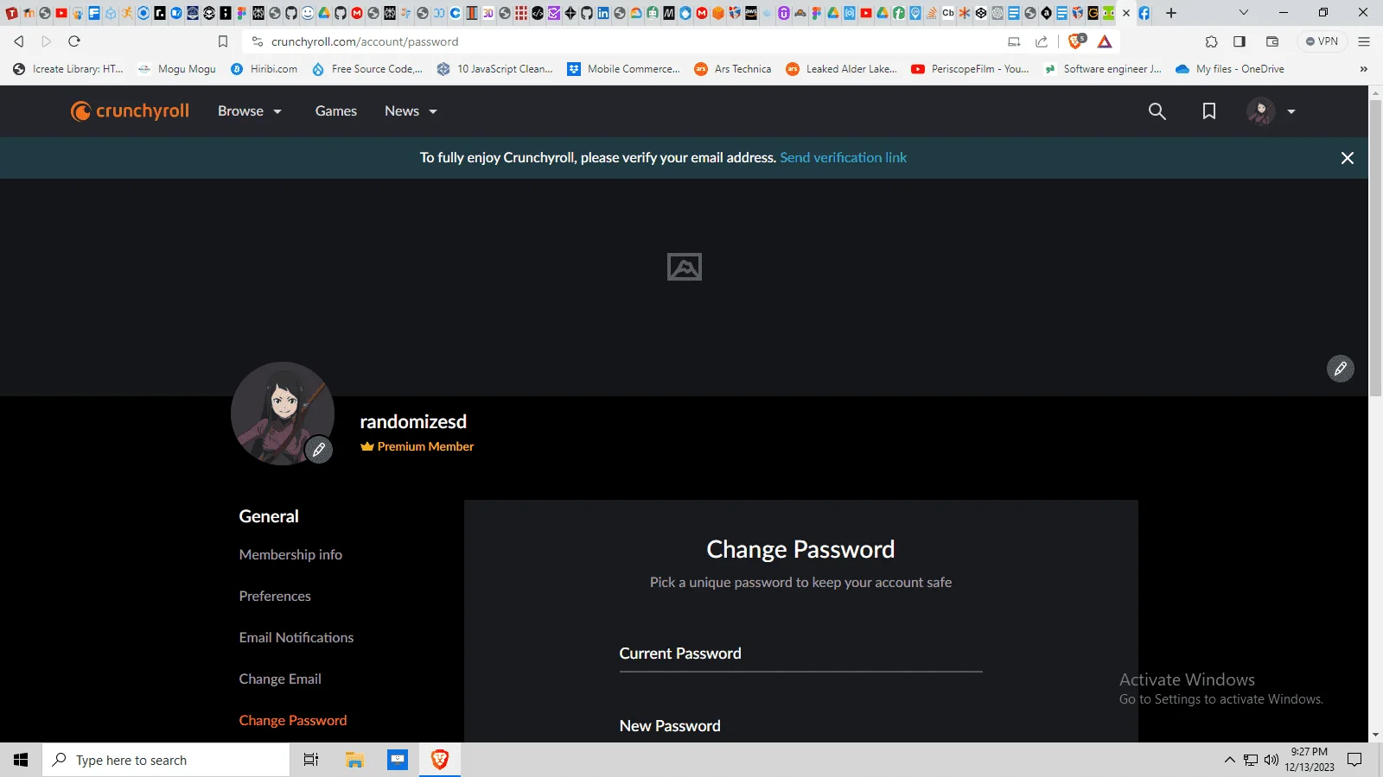
Task: Bookmark this page from address bar
Action: coord(223,41)
